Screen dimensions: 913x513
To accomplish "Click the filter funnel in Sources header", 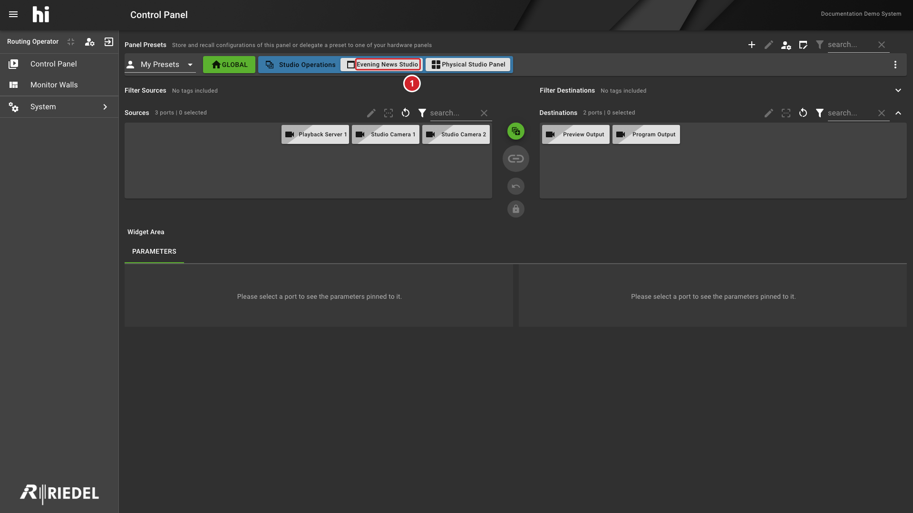I will click(x=422, y=113).
